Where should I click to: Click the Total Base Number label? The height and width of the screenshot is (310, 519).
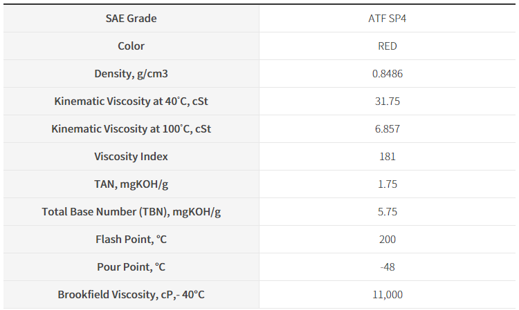click(x=131, y=212)
